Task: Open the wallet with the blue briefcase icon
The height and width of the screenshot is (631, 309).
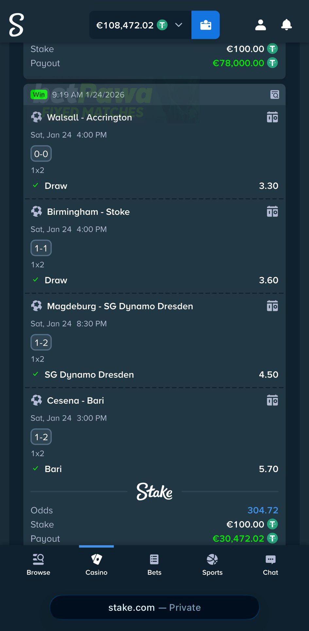Action: pyautogui.click(x=205, y=25)
